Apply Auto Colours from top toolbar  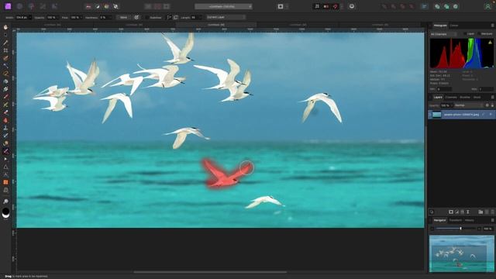tap(107, 6)
